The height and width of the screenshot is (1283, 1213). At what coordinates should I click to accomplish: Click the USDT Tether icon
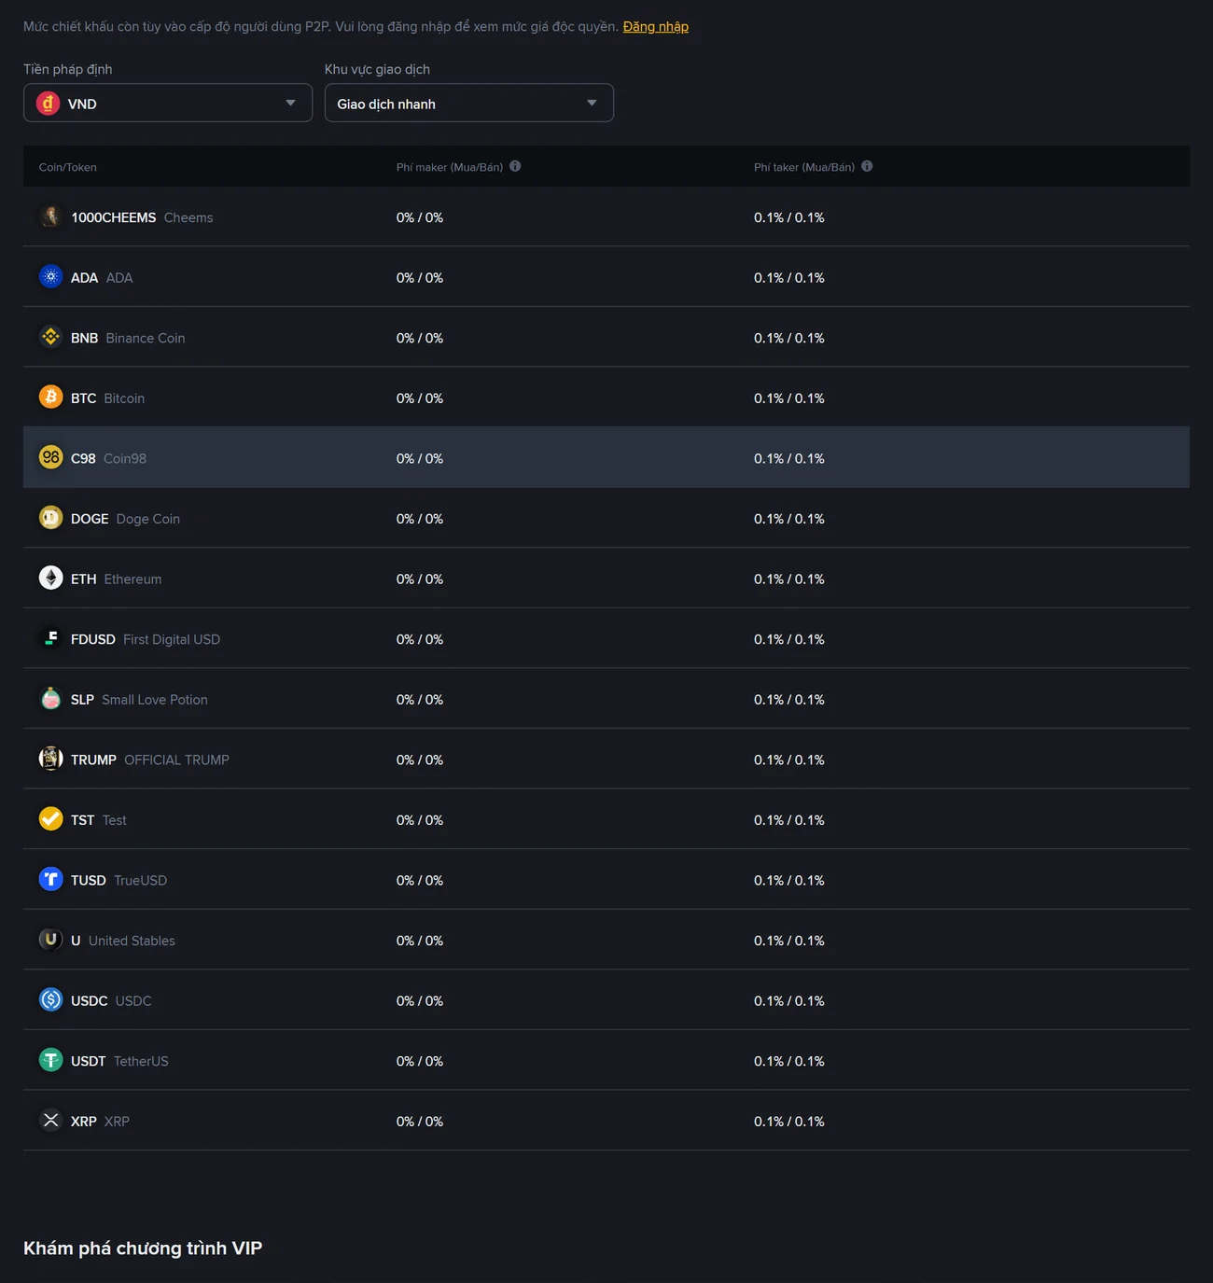tap(50, 1060)
